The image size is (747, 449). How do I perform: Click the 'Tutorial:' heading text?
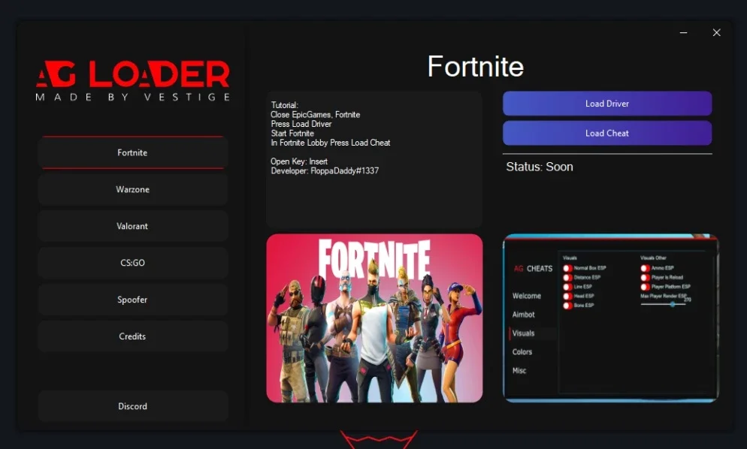click(284, 105)
